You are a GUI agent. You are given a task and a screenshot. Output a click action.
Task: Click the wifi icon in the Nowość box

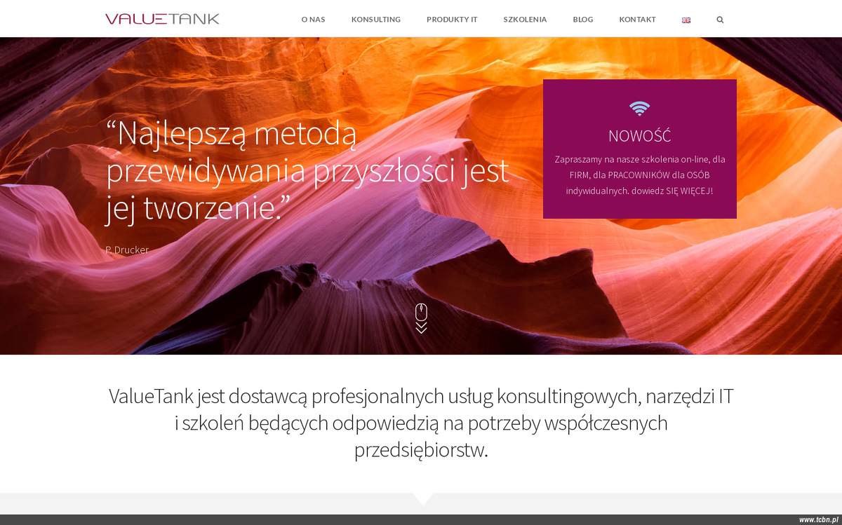(639, 108)
